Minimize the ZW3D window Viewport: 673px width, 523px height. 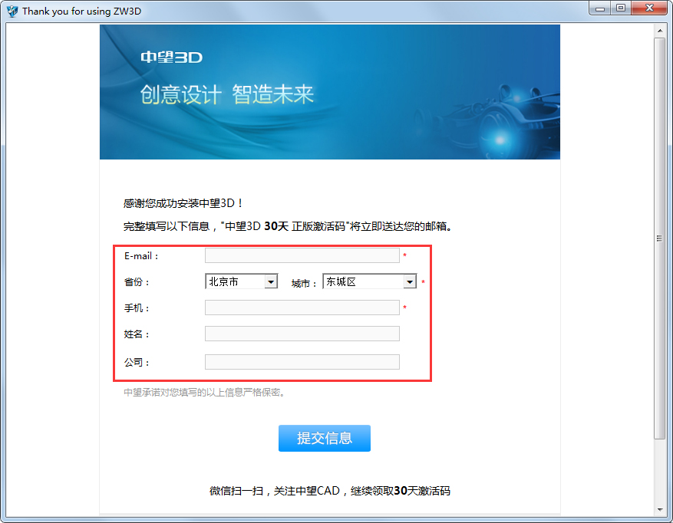click(600, 8)
